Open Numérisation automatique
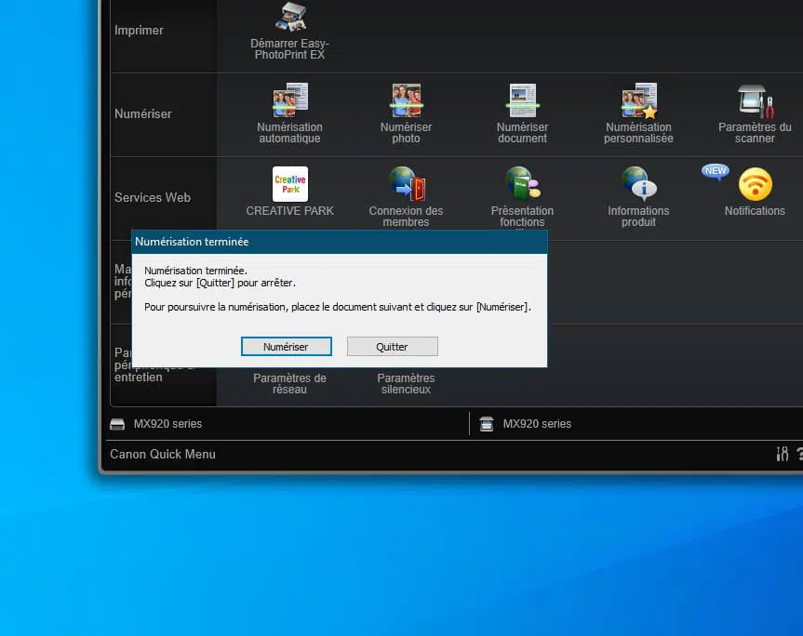The image size is (803, 636). coord(290,113)
